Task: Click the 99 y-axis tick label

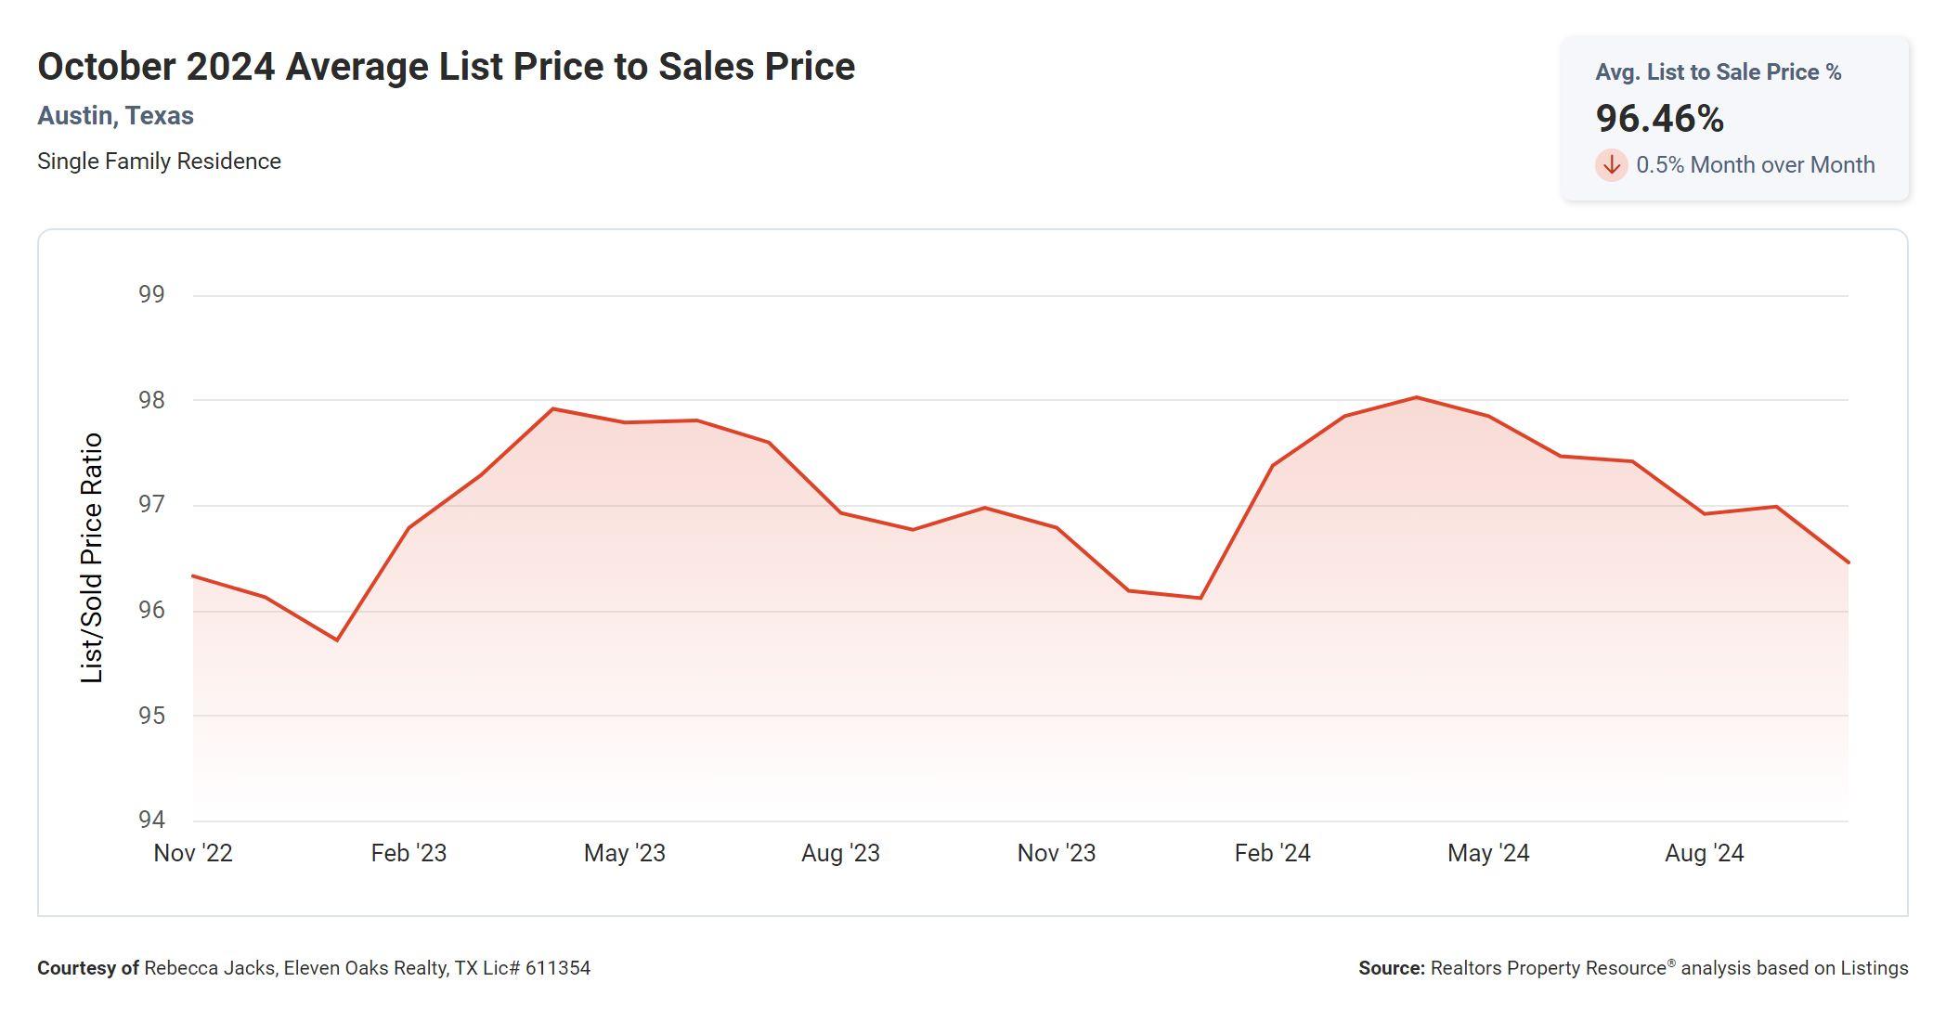Action: (x=151, y=294)
